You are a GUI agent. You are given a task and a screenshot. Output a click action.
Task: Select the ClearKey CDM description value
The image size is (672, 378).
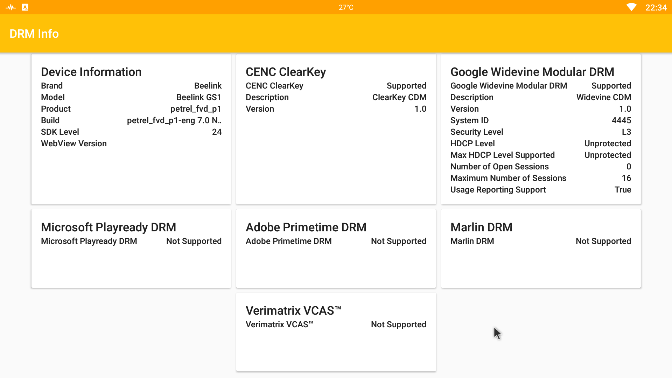(399, 97)
